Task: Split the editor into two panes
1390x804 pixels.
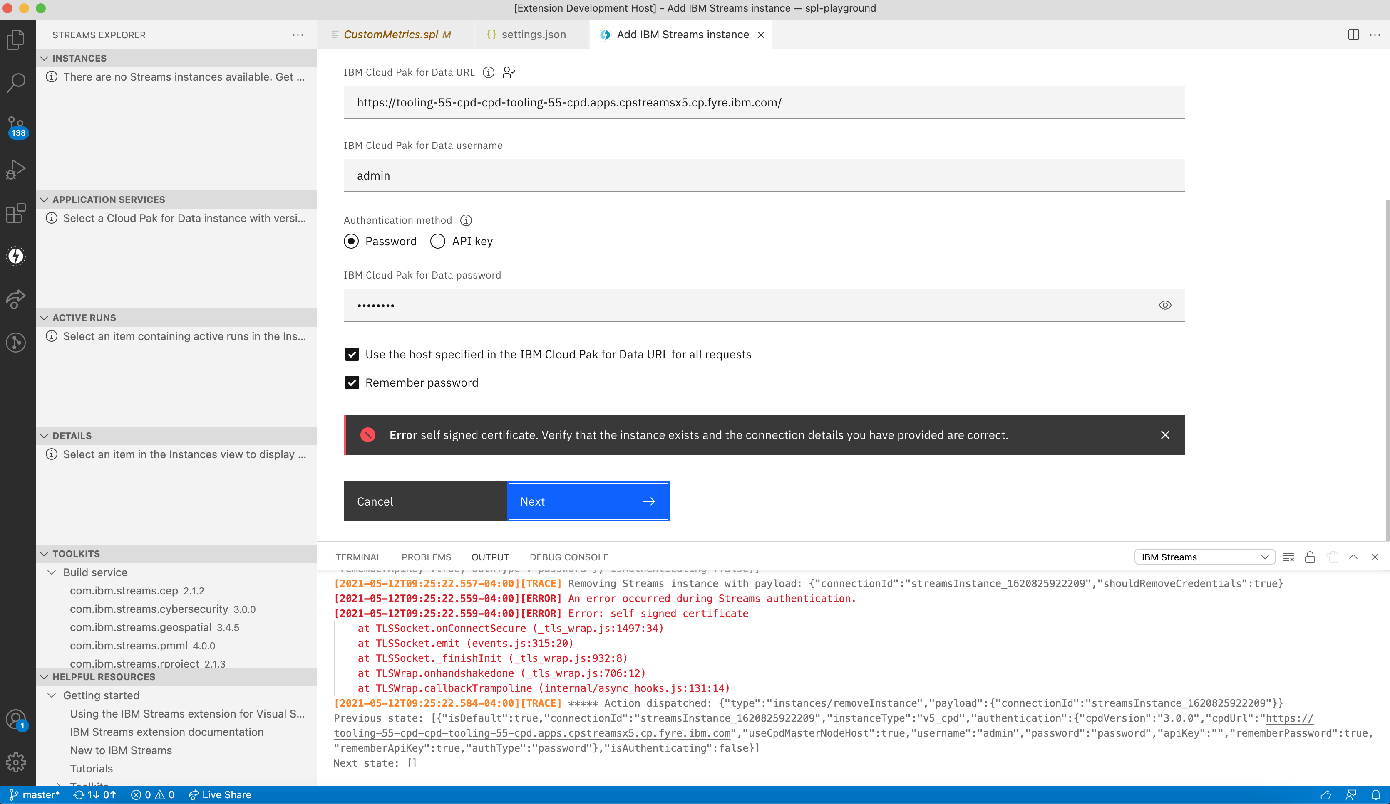Action: click(1353, 34)
